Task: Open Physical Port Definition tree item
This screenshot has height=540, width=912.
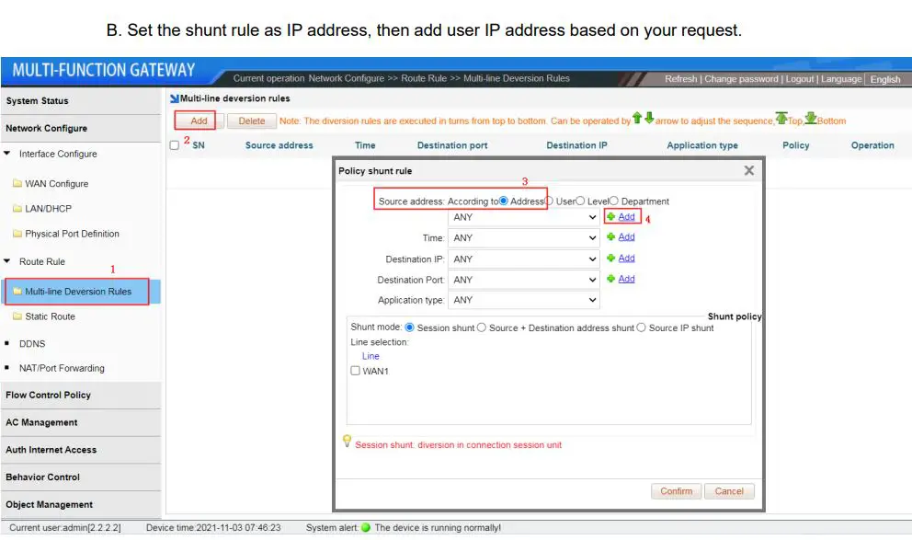Action: tap(72, 234)
